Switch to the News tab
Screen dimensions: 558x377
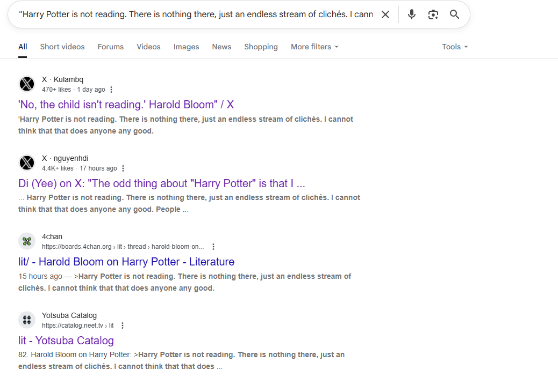tap(221, 47)
